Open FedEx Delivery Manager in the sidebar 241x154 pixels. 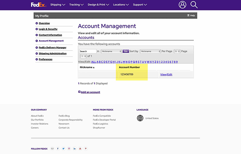pyautogui.click(x=53, y=48)
